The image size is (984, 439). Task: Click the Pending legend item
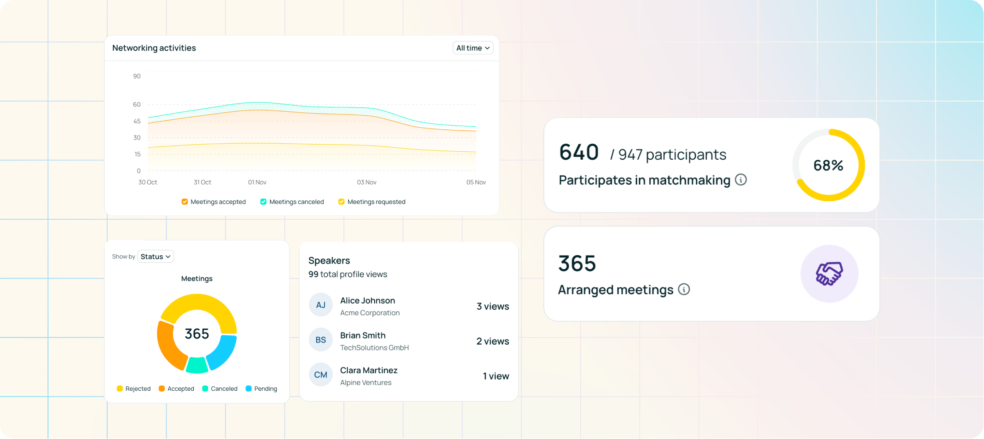tap(261, 389)
